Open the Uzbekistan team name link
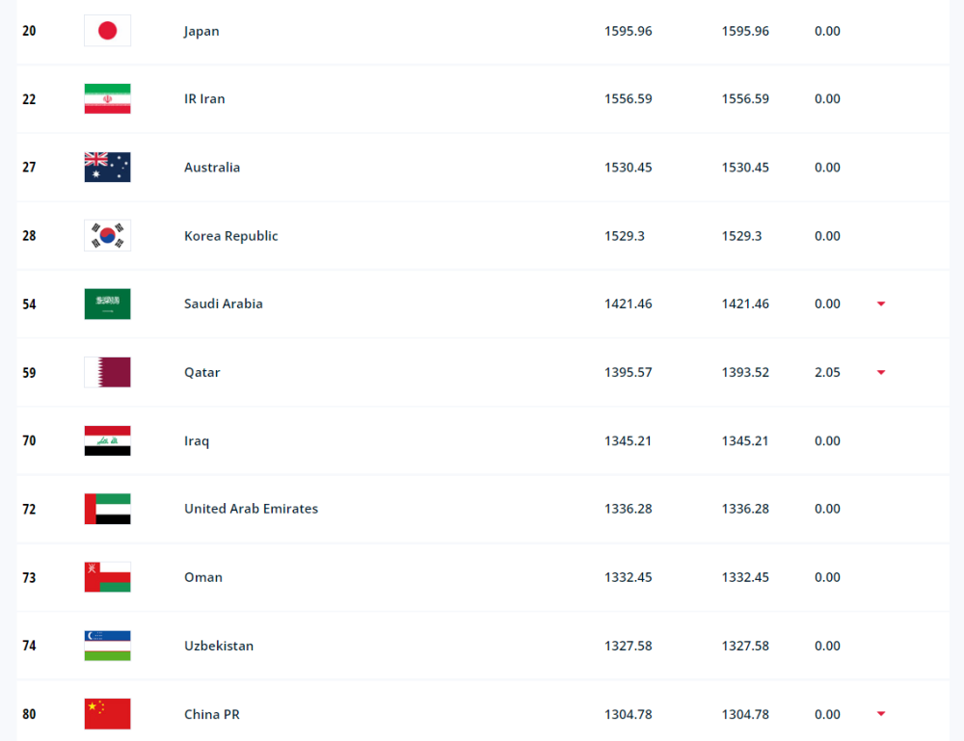Viewport: 964px width, 741px height. tap(219, 646)
